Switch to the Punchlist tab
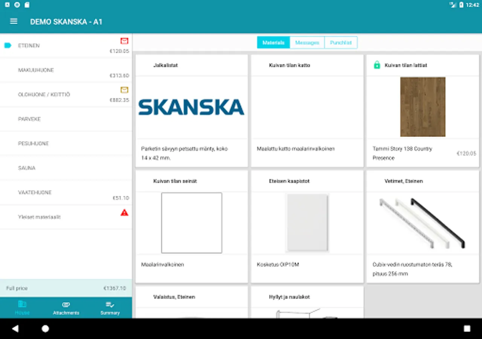Viewport: 482px width, 339px height. pos(341,43)
